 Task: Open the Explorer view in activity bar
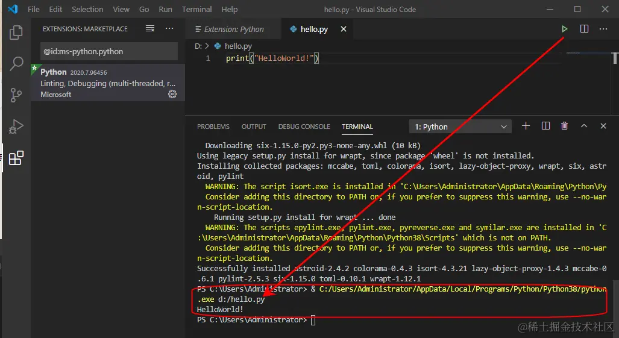coord(16,33)
